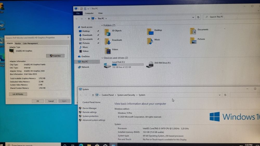Collapse the Folders (7) group
The width and height of the screenshot is (260, 146).
tap(102, 25)
